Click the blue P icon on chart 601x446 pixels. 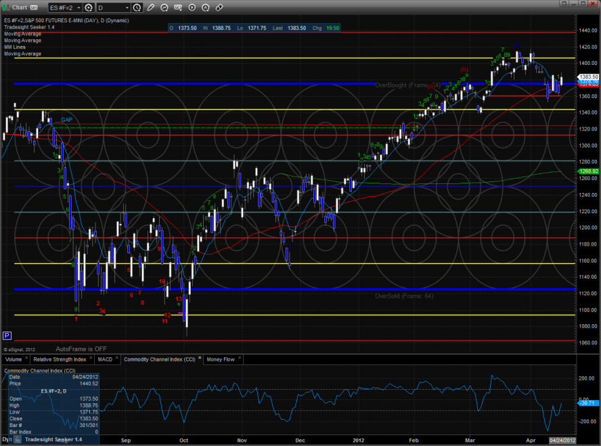pyautogui.click(x=7, y=335)
